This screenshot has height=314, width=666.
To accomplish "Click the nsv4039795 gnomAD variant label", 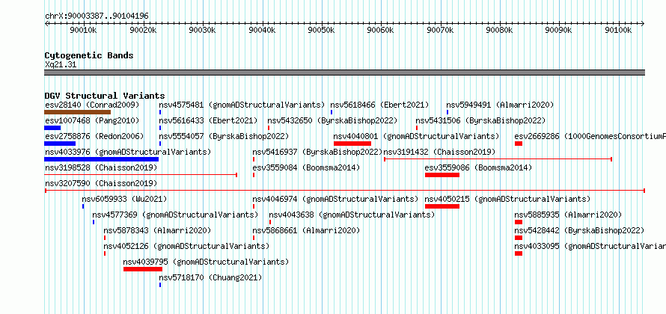I will click(x=206, y=262).
